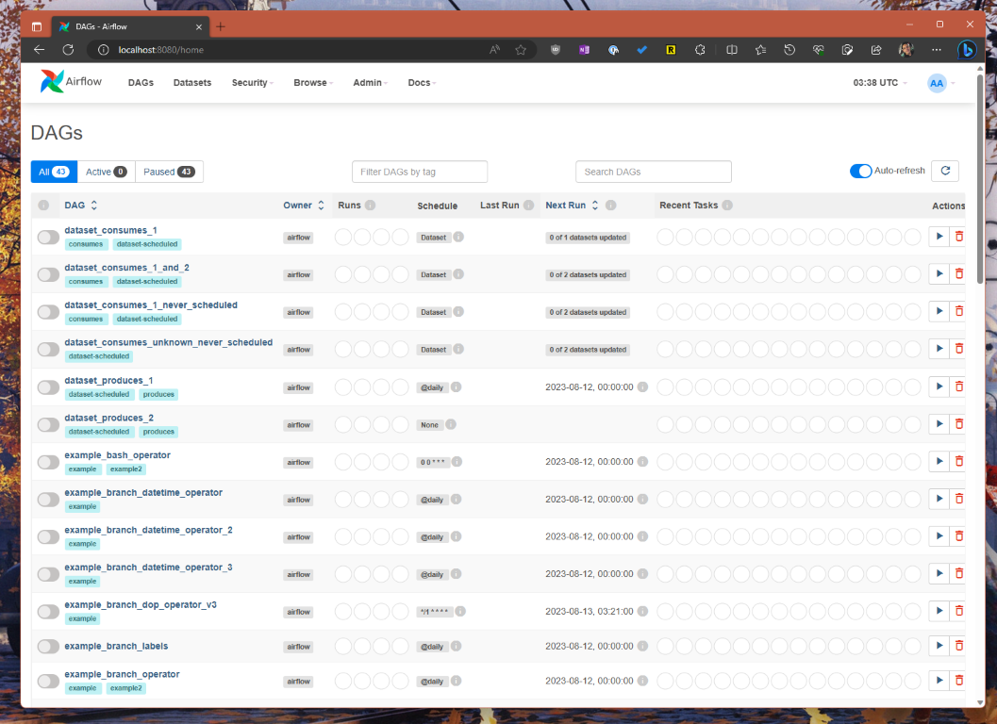The height and width of the screenshot is (724, 997).
Task: Open the Browse dropdown menu
Action: [x=313, y=83]
